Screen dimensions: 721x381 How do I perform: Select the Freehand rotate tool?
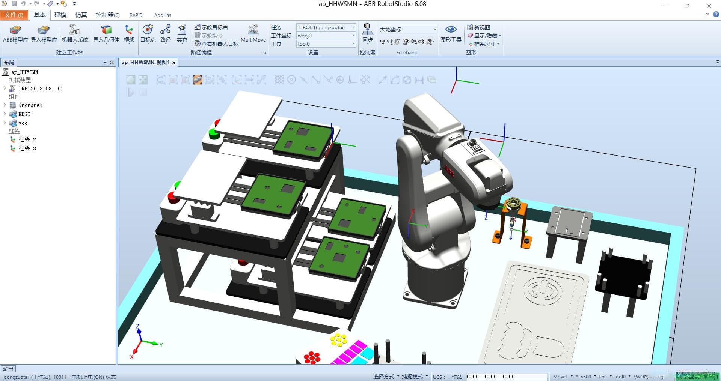click(390, 42)
